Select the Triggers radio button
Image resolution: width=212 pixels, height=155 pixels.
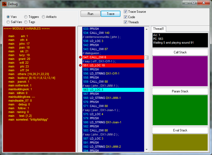tap(26, 17)
